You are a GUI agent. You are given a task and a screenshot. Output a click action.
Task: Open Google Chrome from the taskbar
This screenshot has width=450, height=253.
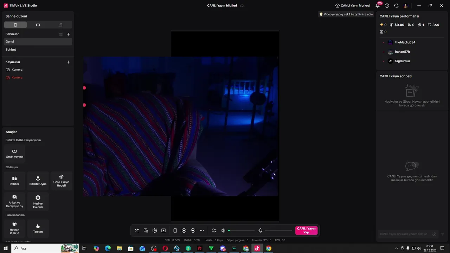pyautogui.click(x=269, y=248)
